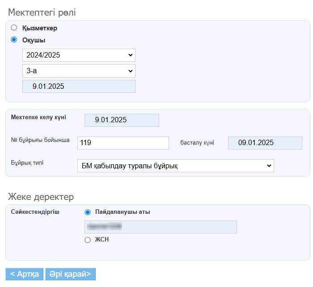This screenshot has height=287, width=313.
Task: Click the Мектептегі рөлі section heading
Action: (42, 12)
